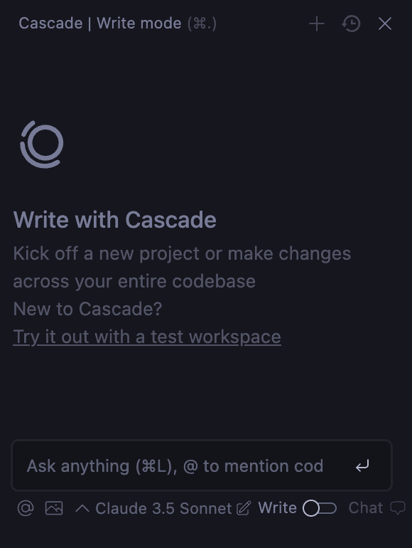Toggle the Write/Chat mode switch
The image size is (412, 548).
point(319,508)
